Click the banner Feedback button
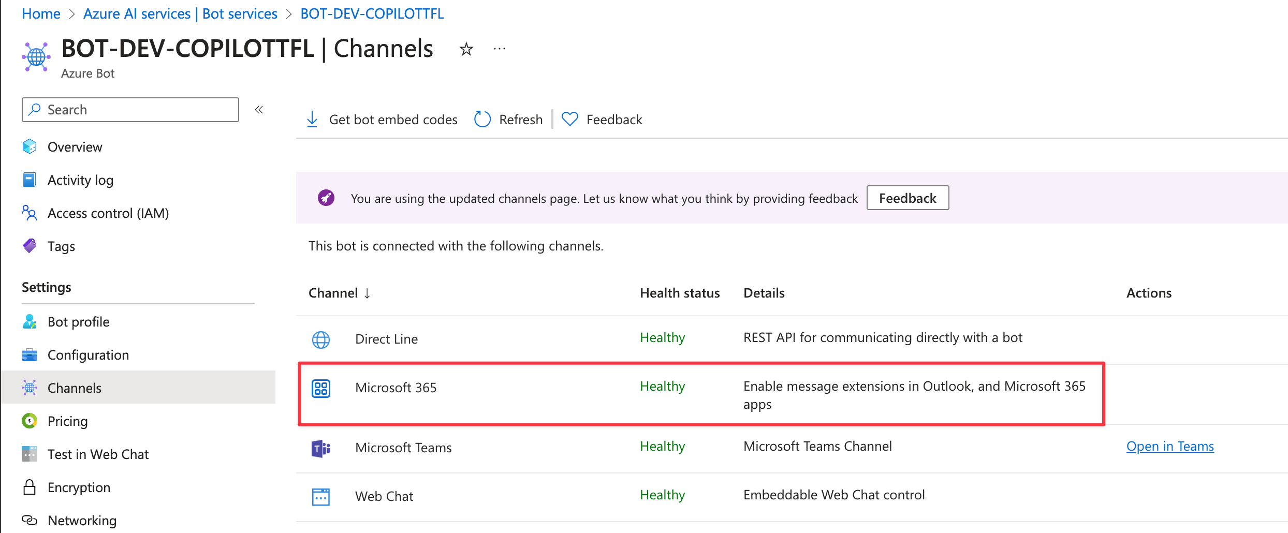The image size is (1288, 533). click(x=908, y=198)
